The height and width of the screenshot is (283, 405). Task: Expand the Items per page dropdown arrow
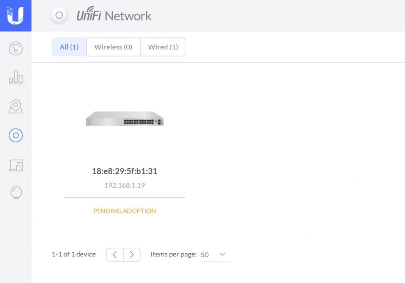point(222,255)
